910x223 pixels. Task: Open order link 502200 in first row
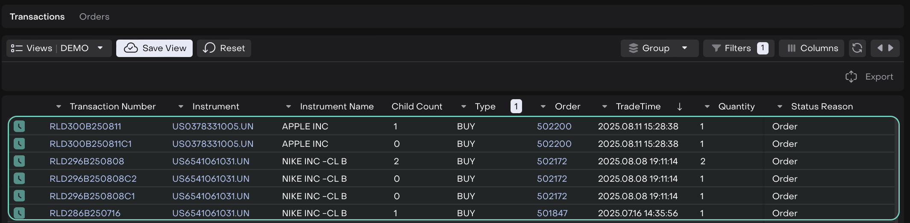(554, 126)
